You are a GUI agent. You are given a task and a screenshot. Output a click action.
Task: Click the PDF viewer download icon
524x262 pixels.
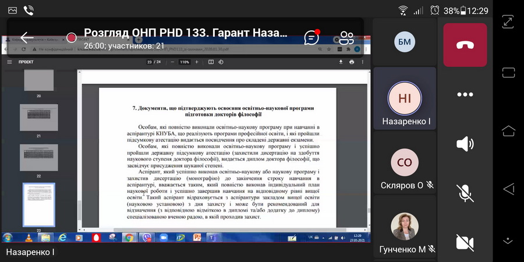(x=341, y=62)
